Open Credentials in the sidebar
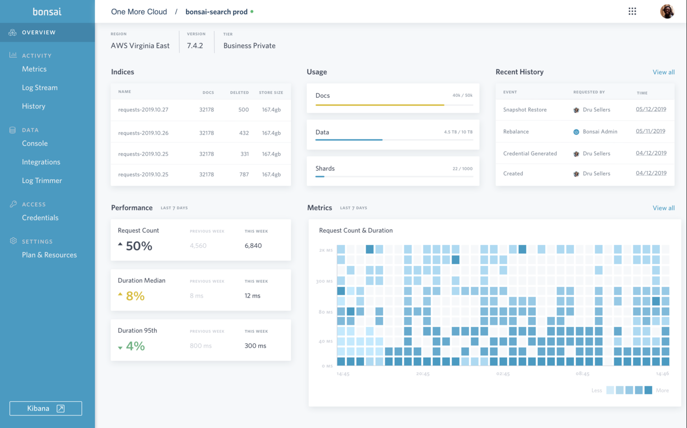The width and height of the screenshot is (687, 428). (x=40, y=218)
